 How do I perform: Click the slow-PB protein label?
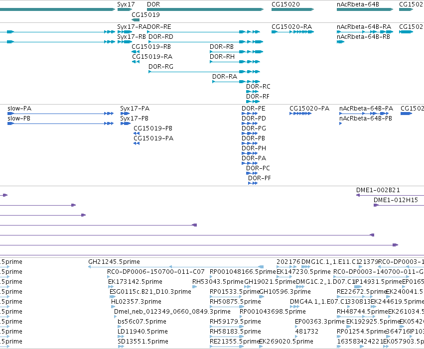pyautogui.click(x=19, y=118)
